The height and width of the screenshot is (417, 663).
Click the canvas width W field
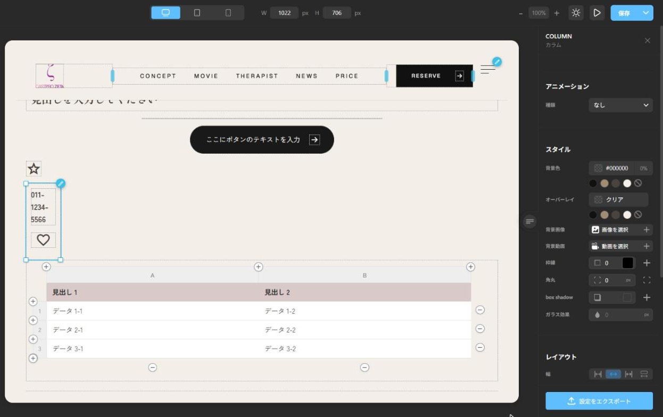click(284, 13)
